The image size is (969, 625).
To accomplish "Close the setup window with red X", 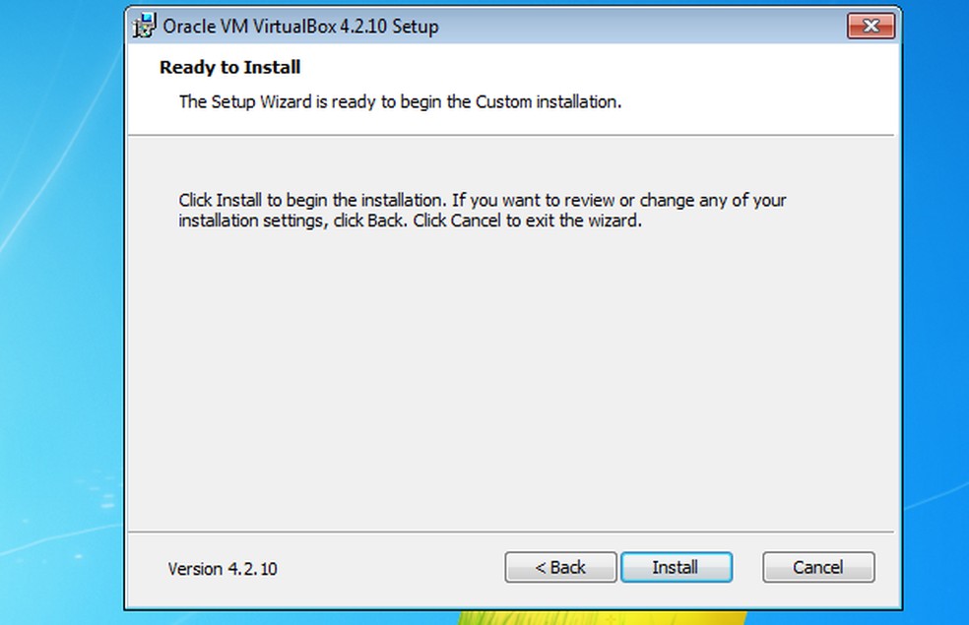I will coord(869,27).
